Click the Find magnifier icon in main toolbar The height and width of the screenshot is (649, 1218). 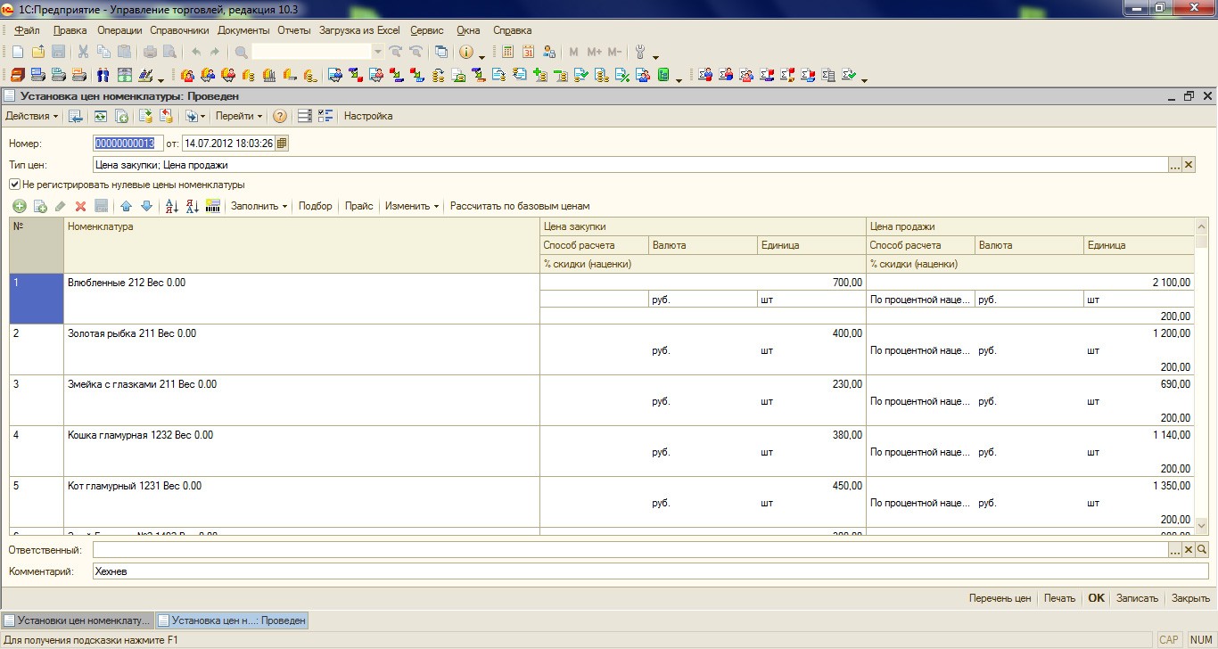[241, 53]
